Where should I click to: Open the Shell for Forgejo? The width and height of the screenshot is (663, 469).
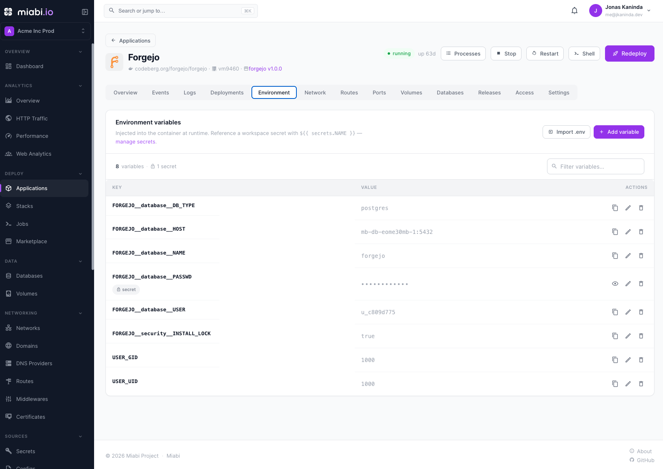[584, 54]
